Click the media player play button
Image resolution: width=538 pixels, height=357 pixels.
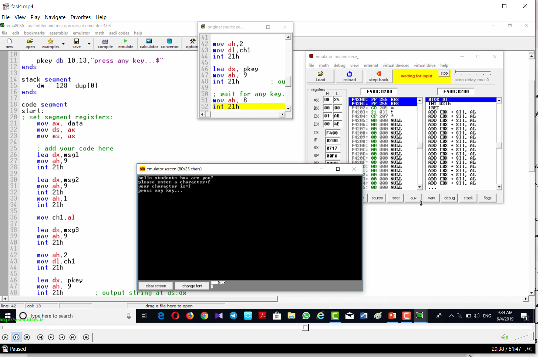pyautogui.click(x=5, y=337)
